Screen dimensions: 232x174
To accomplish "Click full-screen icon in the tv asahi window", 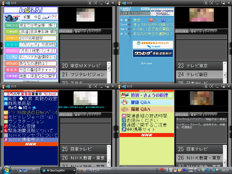I will click(212, 3).
